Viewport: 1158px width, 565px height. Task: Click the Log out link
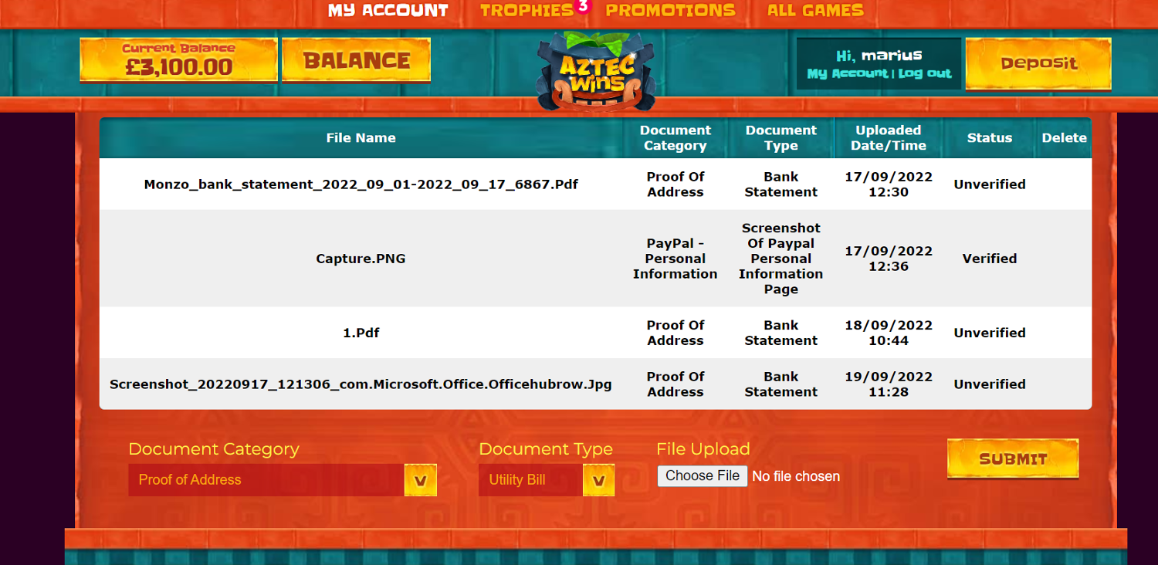tap(925, 74)
